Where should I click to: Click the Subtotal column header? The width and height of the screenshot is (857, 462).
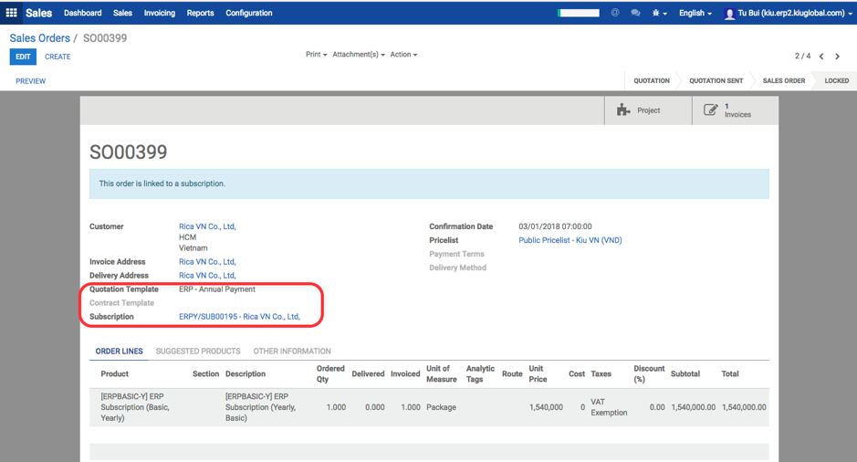coord(685,374)
